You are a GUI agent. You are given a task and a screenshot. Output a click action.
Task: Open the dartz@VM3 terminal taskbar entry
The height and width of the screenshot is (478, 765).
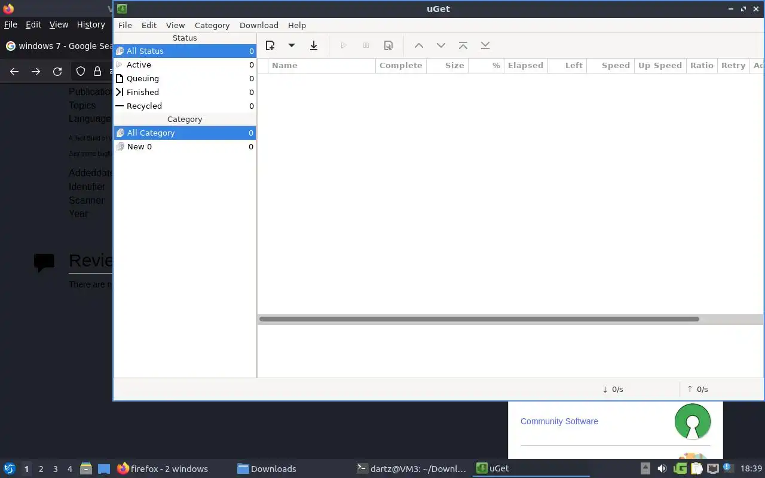tap(411, 469)
